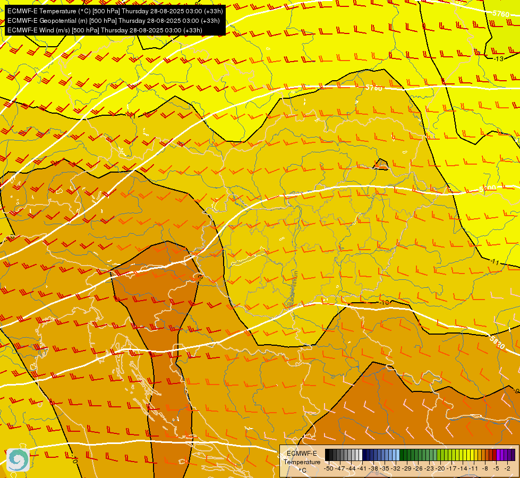The width and height of the screenshot is (520, 478).
Task: Click the -20 value on the legend
Action: [x=440, y=468]
